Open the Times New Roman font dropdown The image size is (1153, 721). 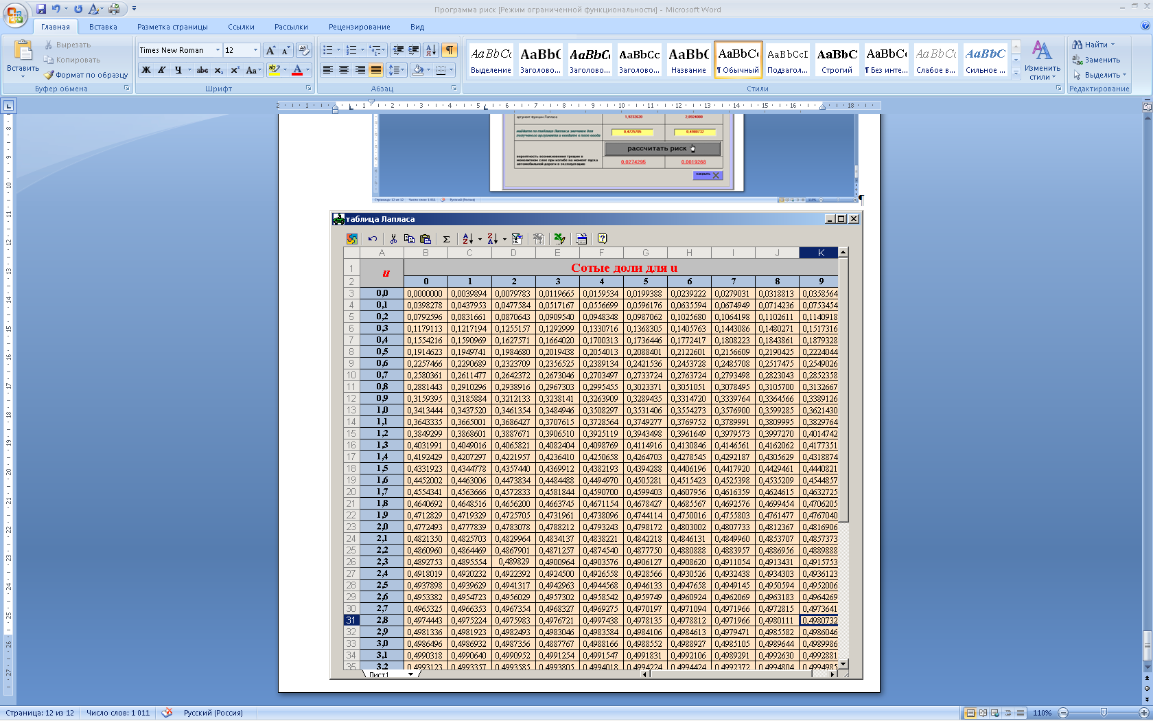[x=218, y=50]
